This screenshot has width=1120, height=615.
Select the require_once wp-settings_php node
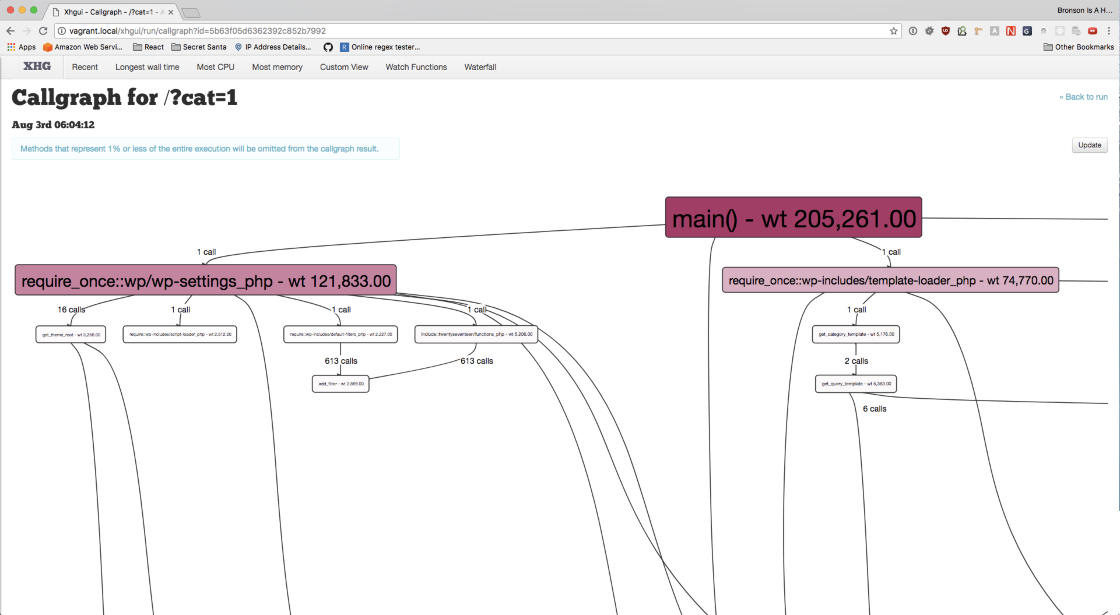click(x=206, y=280)
